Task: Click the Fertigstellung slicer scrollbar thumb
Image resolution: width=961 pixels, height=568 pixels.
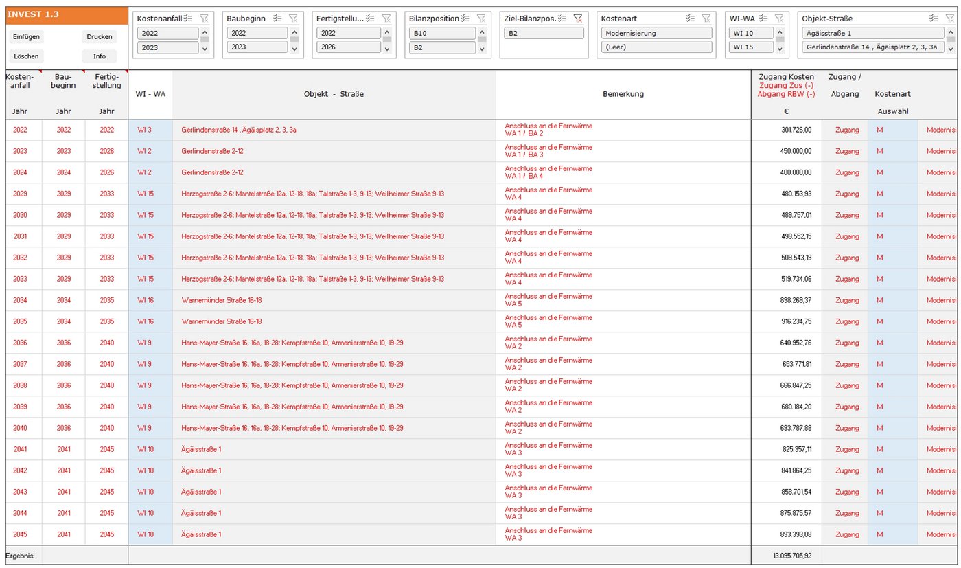Action: click(x=387, y=39)
